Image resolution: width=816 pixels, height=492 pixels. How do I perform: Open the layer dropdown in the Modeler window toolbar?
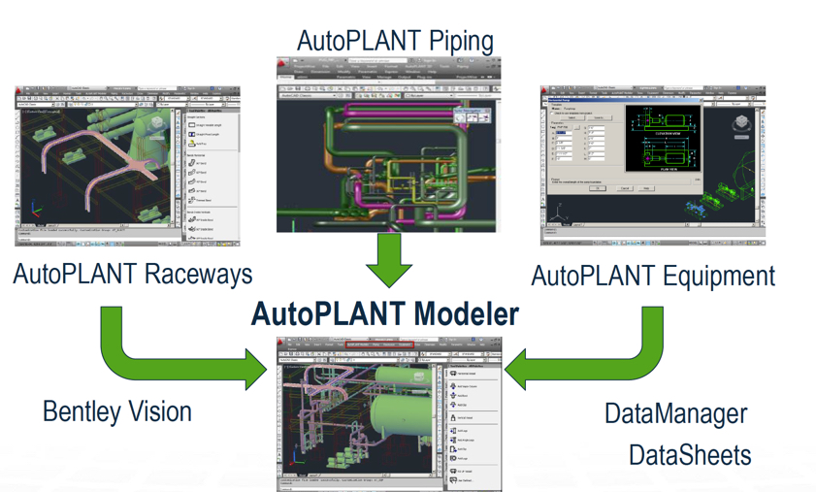coord(365,360)
